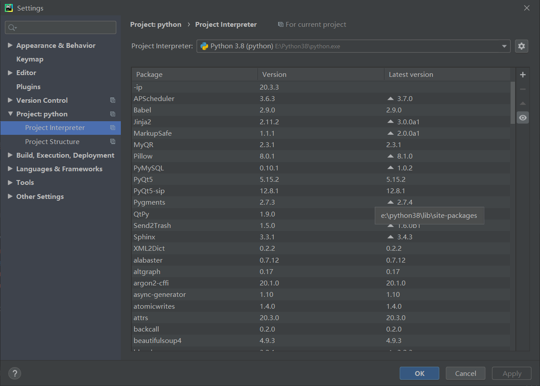The image size is (540, 386).
Task: Click upgrade arrow beside Pillow 8.1.0
Action: tap(391, 156)
